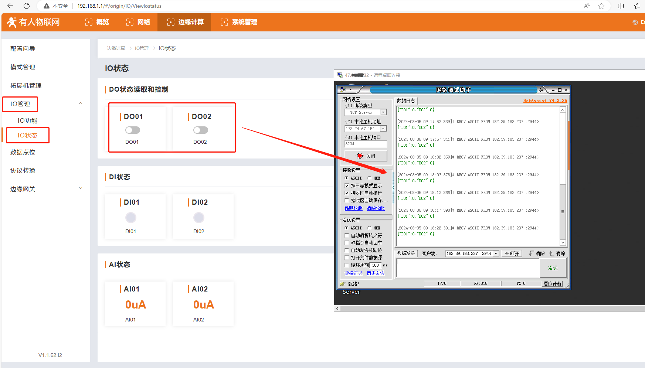Click the red record 关闭 button
The image size is (645, 368).
coord(366,156)
